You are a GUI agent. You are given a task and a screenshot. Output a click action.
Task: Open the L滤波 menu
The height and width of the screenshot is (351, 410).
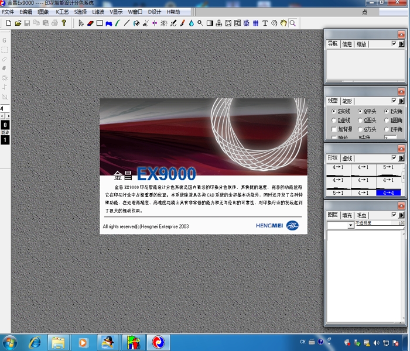pos(98,12)
